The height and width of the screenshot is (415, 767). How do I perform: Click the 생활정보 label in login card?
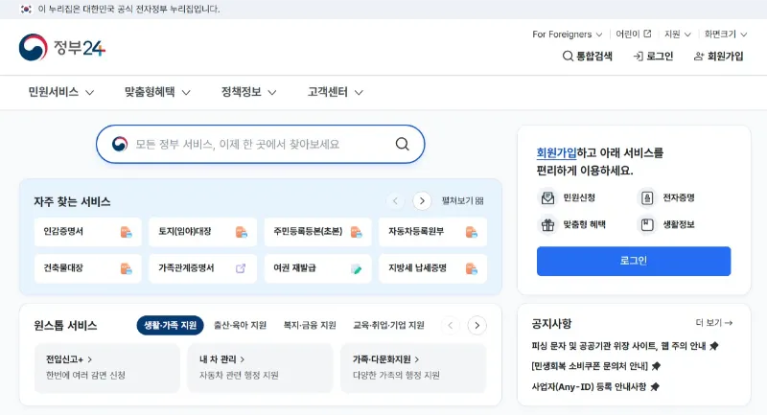click(679, 225)
